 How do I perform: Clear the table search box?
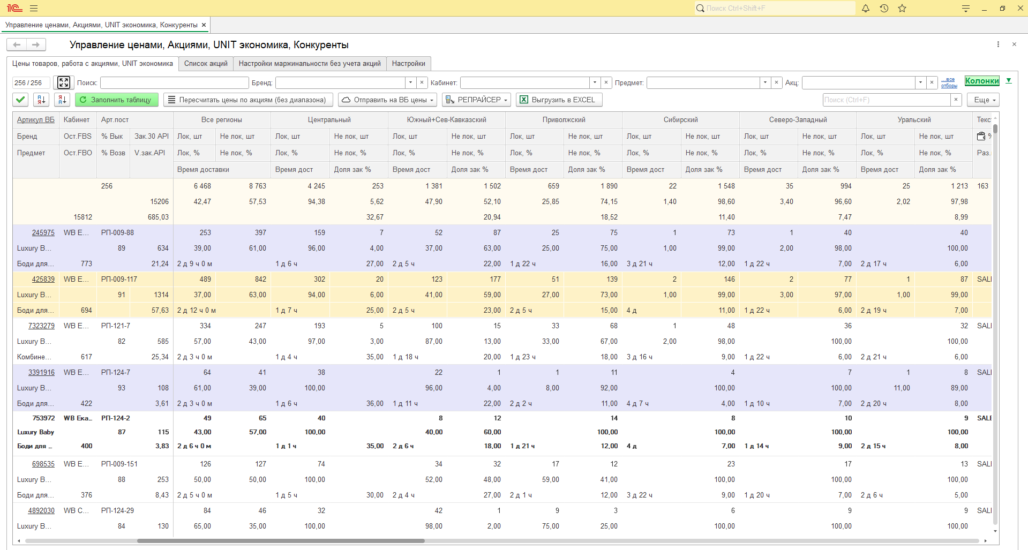pos(956,100)
